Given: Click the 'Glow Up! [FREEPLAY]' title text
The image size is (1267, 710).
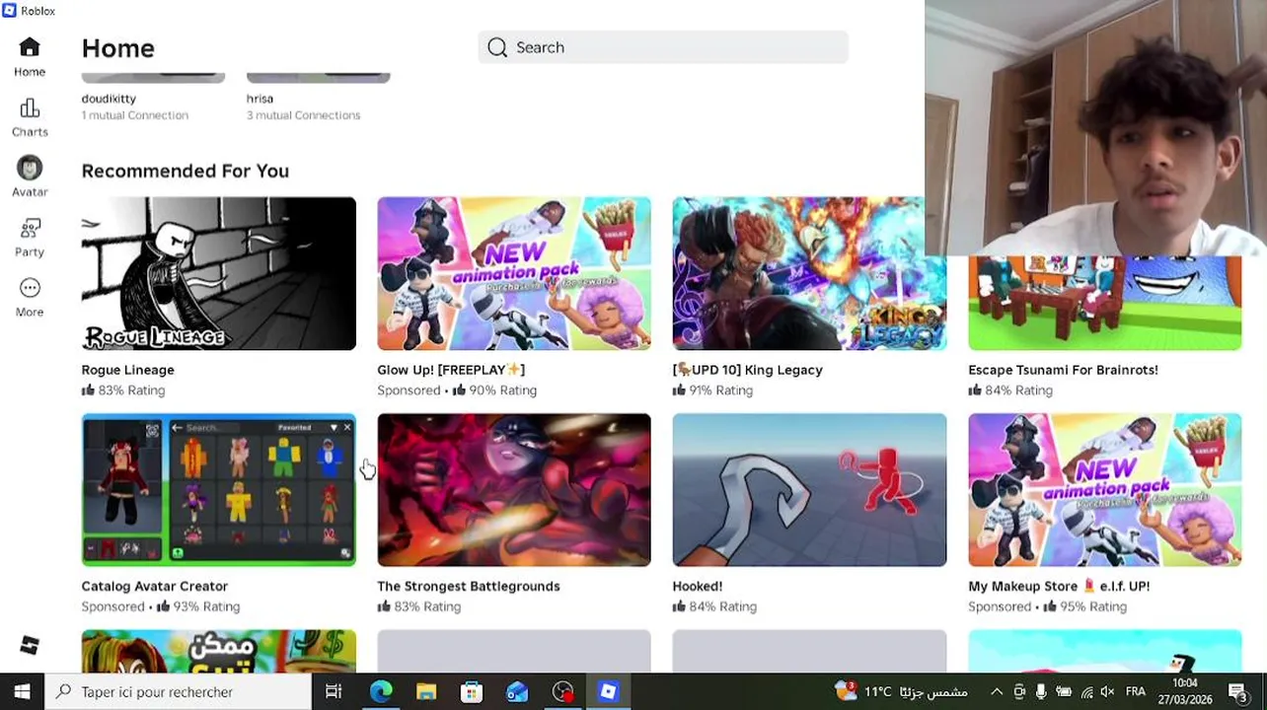Looking at the screenshot, I should tap(451, 370).
